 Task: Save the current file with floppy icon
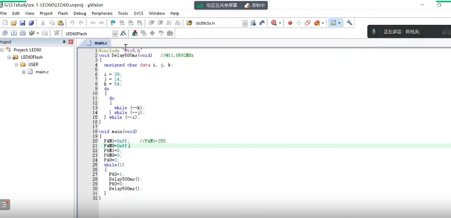click(x=23, y=23)
